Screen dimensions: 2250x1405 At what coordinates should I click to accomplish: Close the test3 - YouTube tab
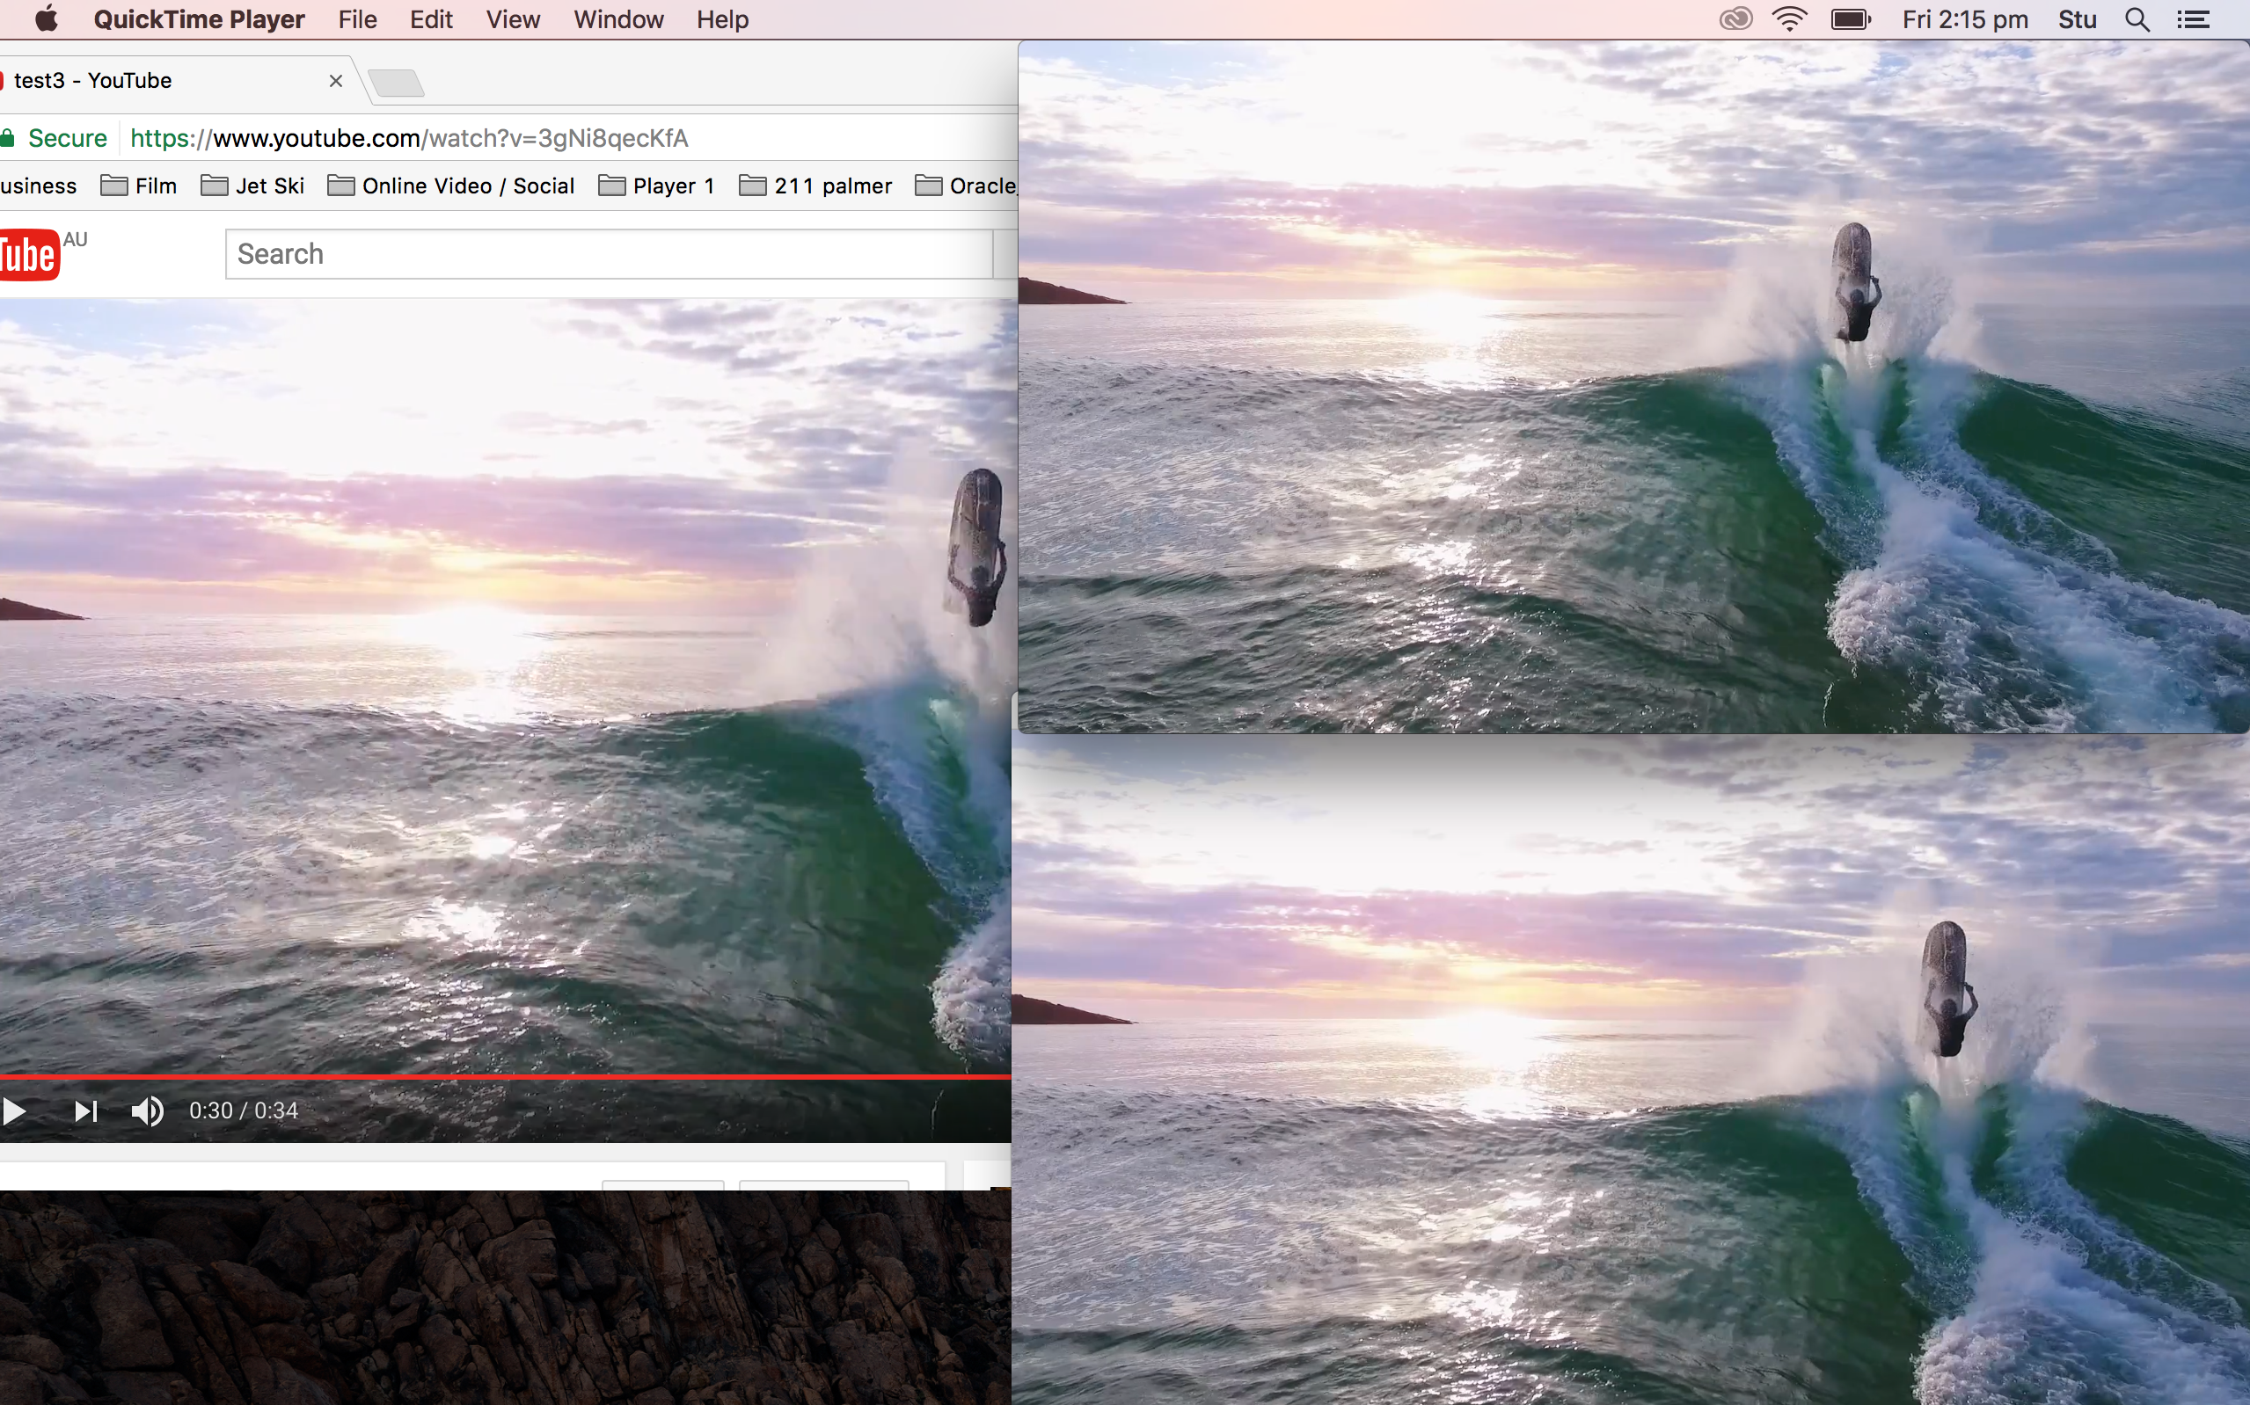335,81
